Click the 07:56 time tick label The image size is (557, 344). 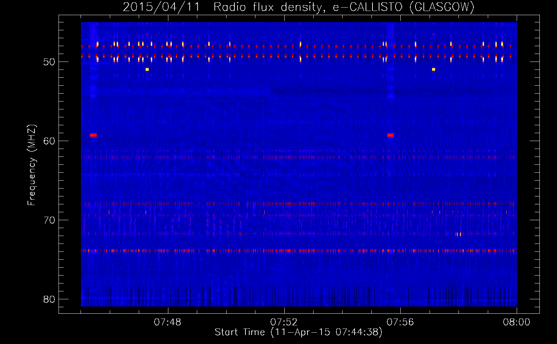tap(400, 322)
